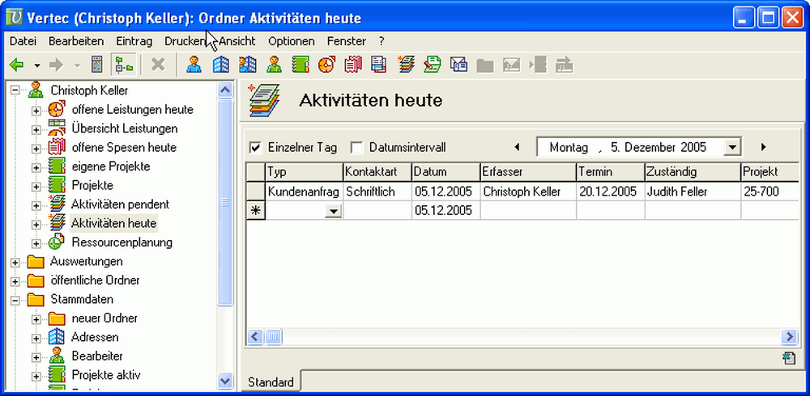
Task: Open the date picker dropdown
Action: (x=731, y=147)
